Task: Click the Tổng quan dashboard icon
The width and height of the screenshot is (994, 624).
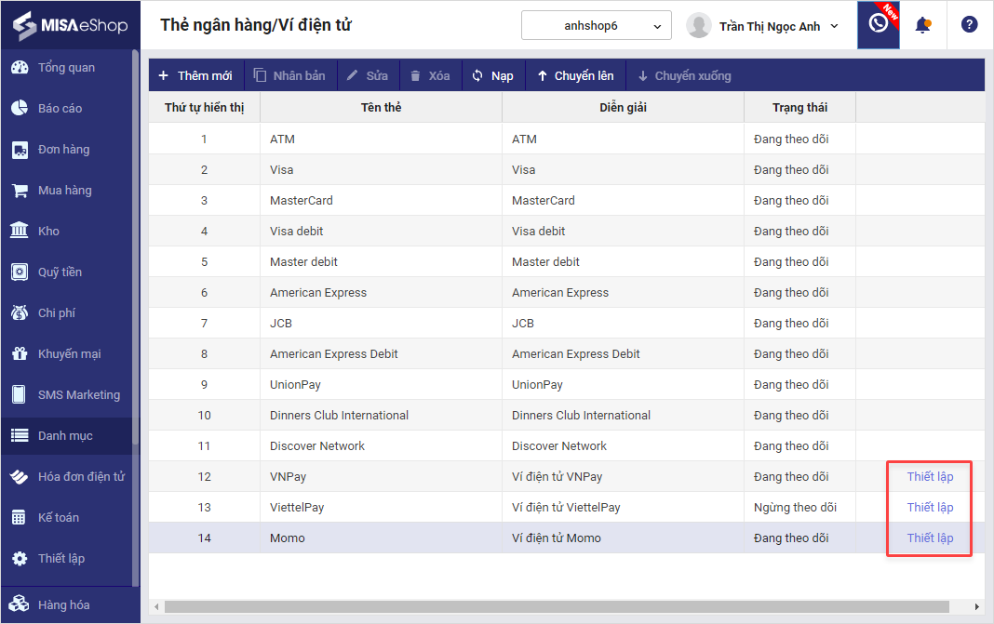Action: point(20,68)
